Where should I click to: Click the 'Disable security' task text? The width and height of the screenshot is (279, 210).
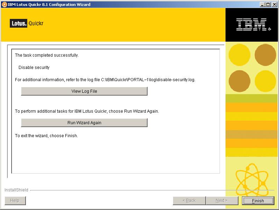pyautogui.click(x=34, y=68)
